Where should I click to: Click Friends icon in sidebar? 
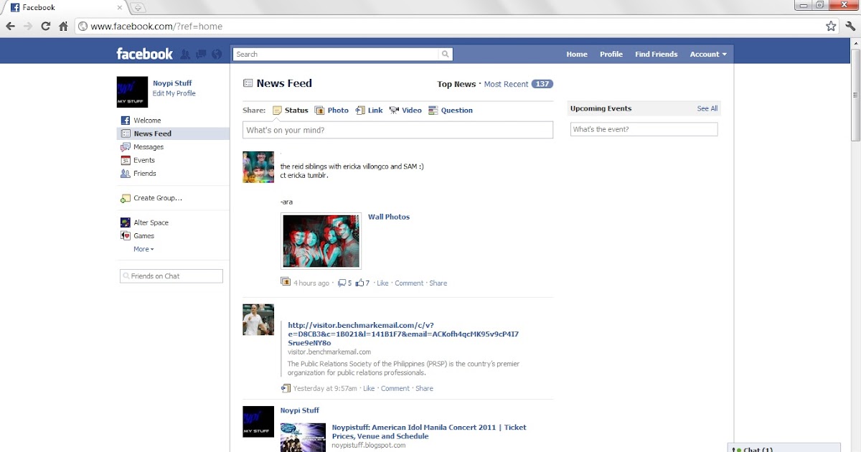(x=125, y=174)
